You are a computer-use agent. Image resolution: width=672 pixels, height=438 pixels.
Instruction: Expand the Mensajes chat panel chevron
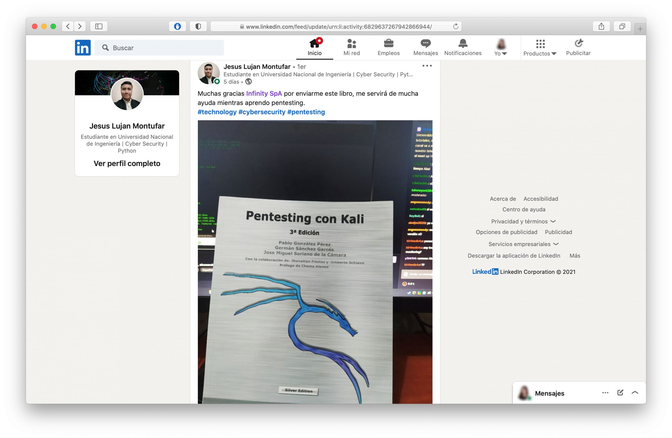(635, 393)
